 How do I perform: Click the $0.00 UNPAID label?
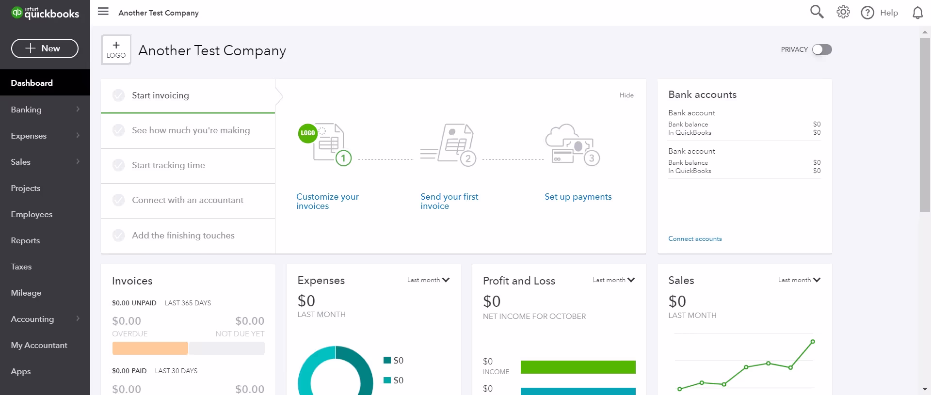134,303
